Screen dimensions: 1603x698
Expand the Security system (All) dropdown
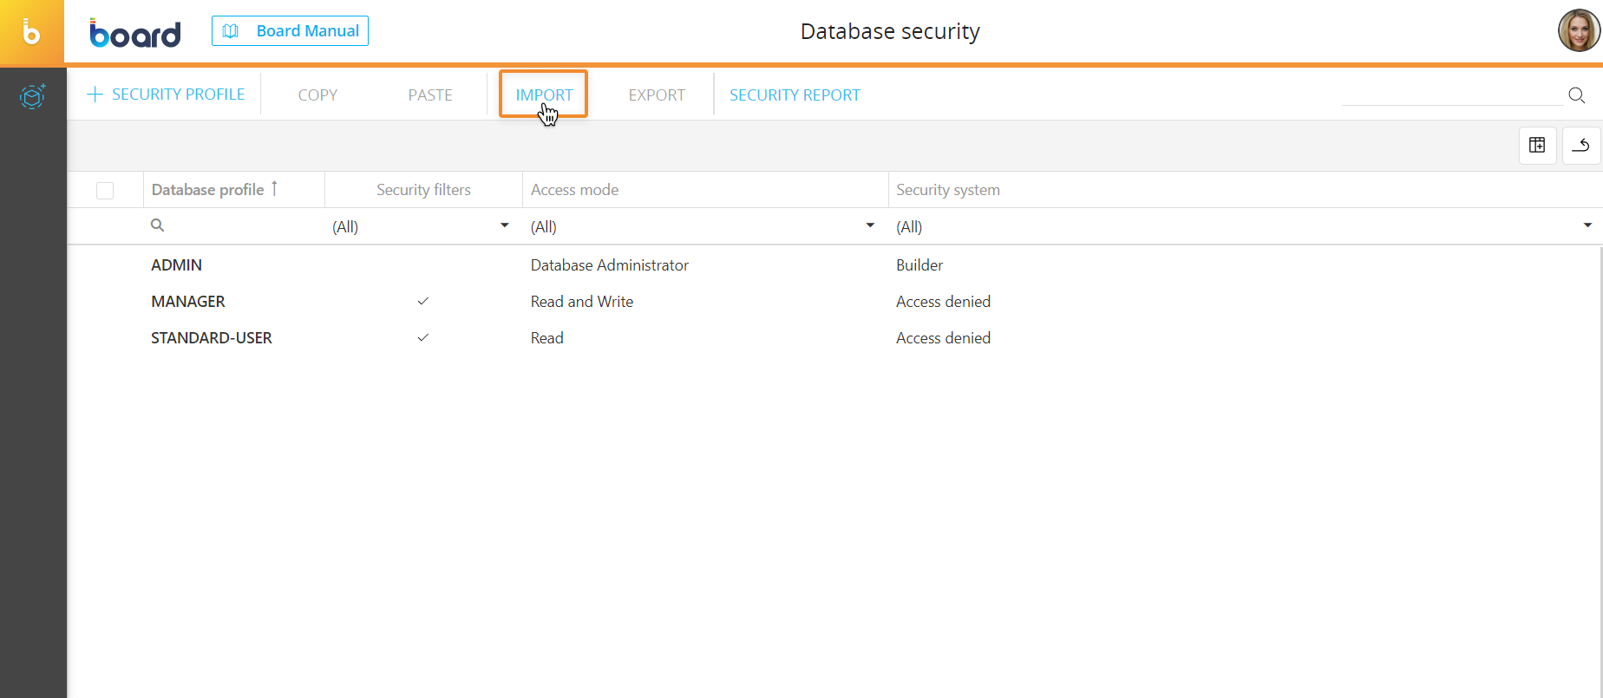(1587, 226)
